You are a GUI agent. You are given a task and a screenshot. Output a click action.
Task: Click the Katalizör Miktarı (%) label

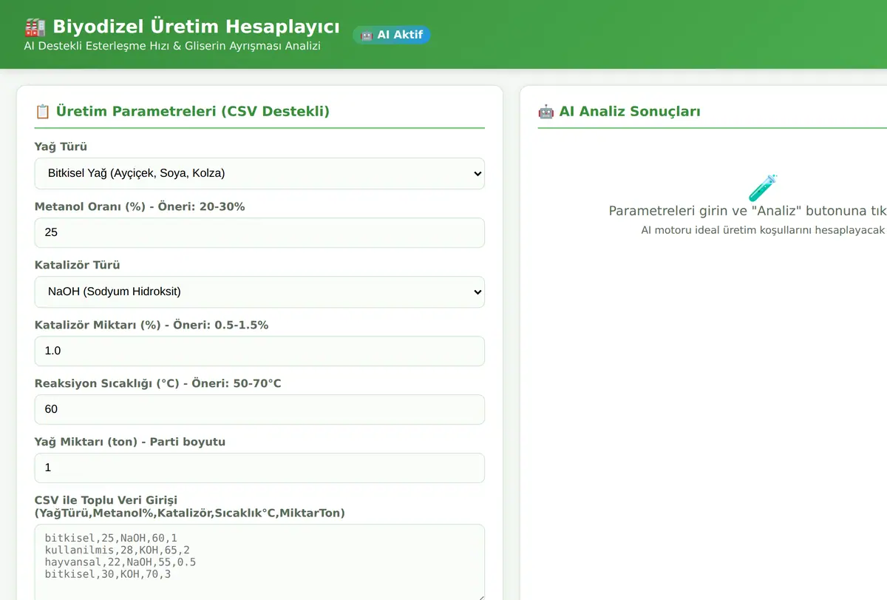coord(152,325)
